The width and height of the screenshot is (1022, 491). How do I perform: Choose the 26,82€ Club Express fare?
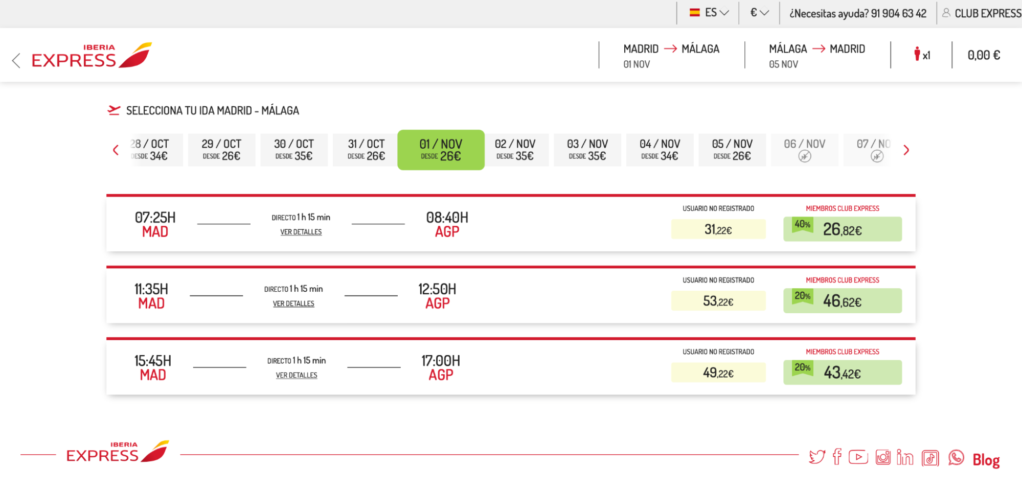tap(843, 229)
